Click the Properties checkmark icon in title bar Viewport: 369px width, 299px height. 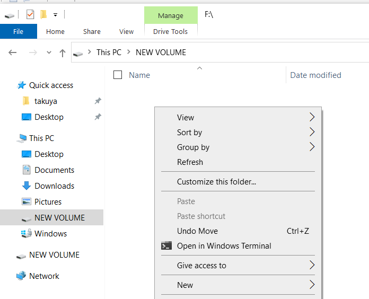[x=30, y=14]
